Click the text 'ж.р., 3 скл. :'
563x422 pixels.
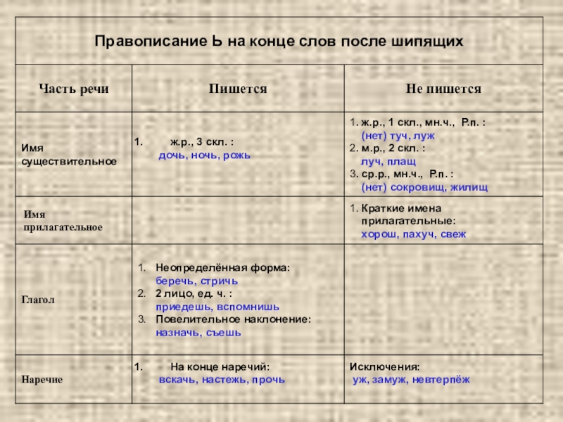[x=202, y=142]
